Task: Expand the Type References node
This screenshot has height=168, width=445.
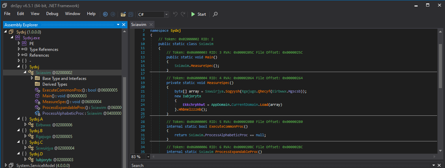Action: [x=19, y=49]
